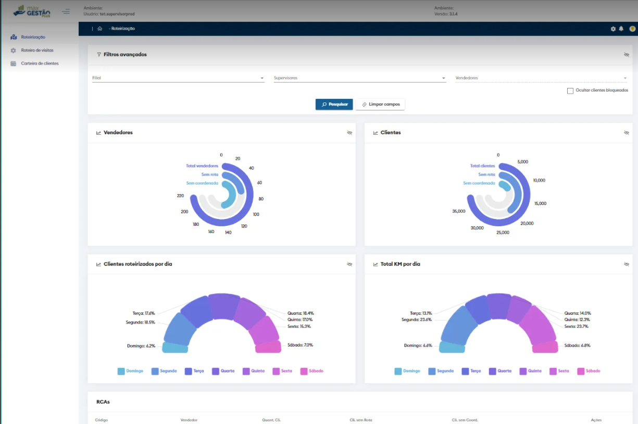Click the Limpar campos button
This screenshot has height=424, width=638.
click(x=380, y=105)
